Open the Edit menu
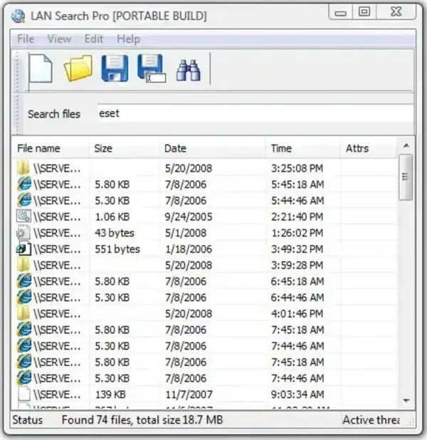 coord(94,38)
